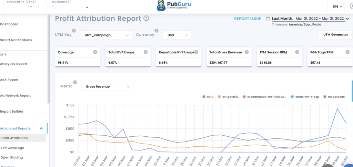The image size is (353, 167).
Task: Open Analytics Report in the sidebar
Action: pyautogui.click(x=14, y=64)
